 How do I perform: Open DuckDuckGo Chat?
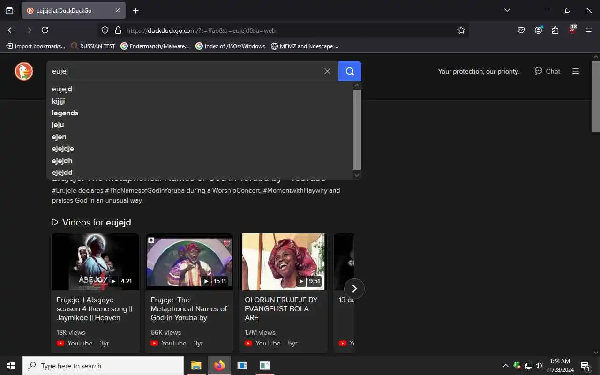coord(547,71)
